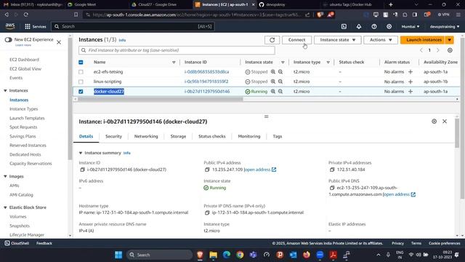Add alarm plus icon for docker-cloud27
This screenshot has width=465, height=262.
[411, 92]
